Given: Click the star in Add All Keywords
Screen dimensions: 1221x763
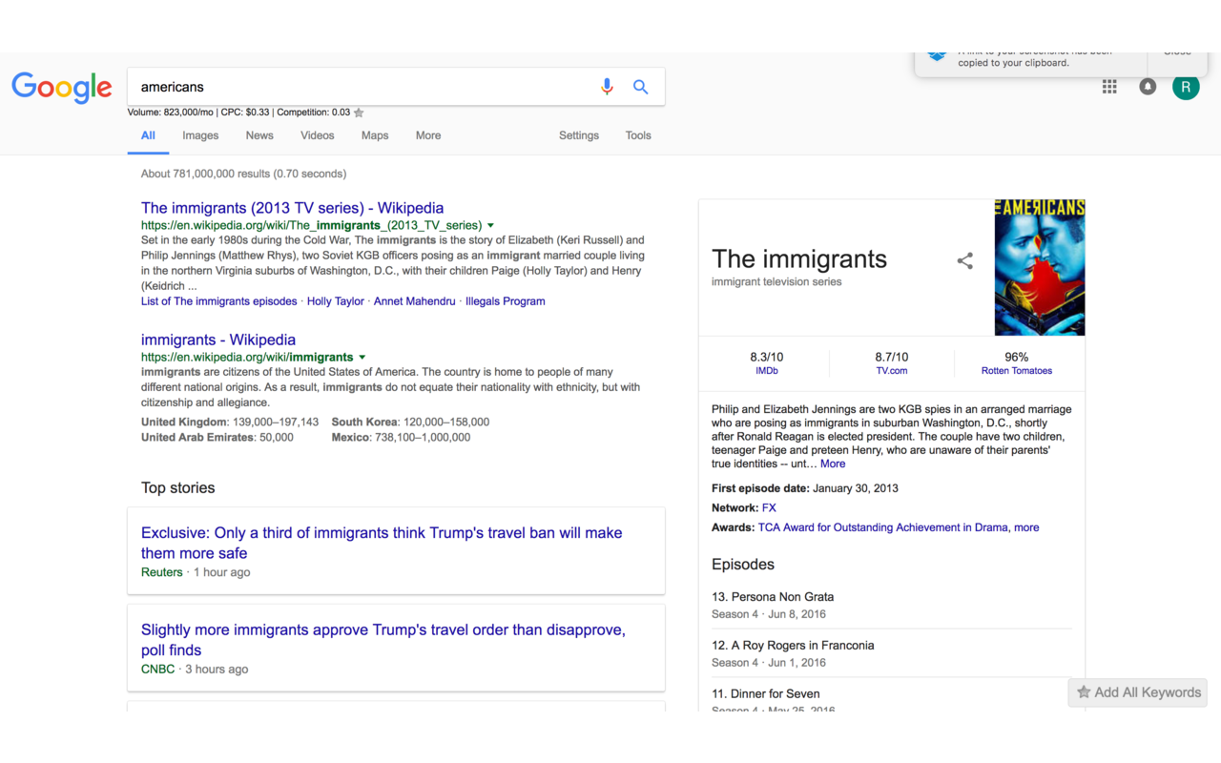Looking at the screenshot, I should 1085,692.
